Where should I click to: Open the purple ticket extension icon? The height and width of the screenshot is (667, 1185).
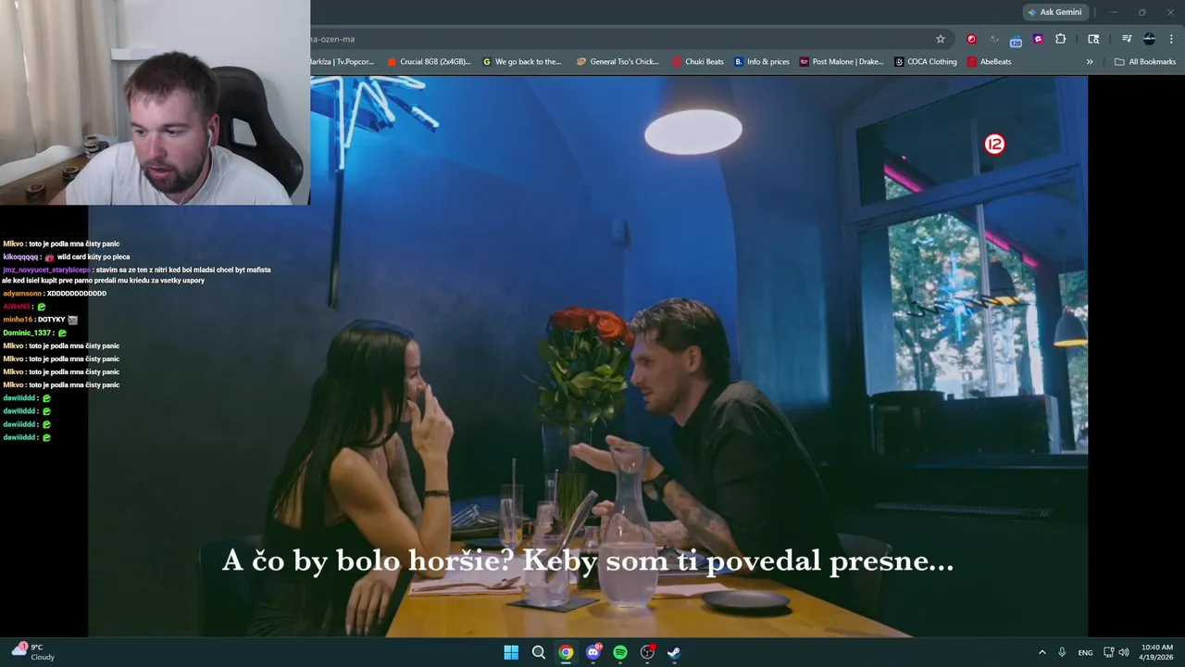(x=1038, y=39)
